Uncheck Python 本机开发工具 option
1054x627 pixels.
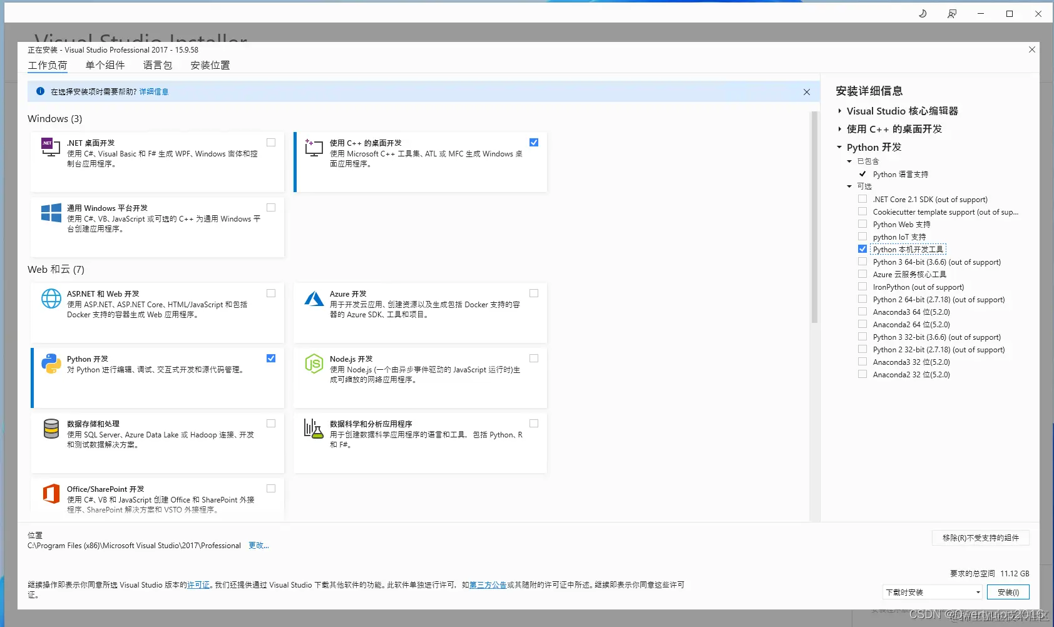tap(862, 249)
